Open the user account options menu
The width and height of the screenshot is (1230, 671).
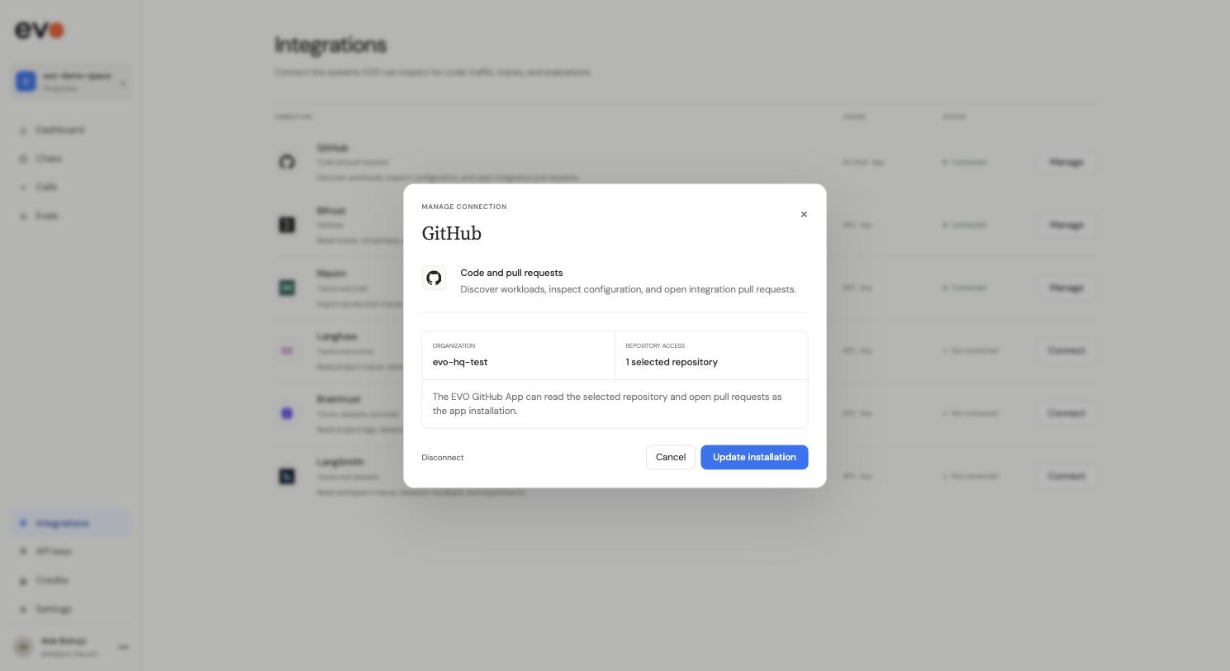click(123, 647)
